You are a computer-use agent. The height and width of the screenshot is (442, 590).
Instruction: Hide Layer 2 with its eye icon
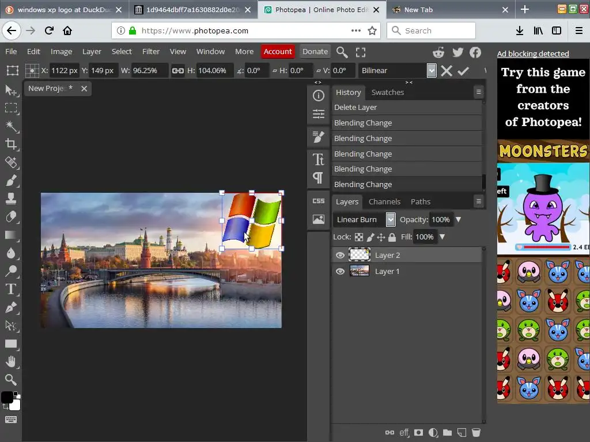(340, 255)
